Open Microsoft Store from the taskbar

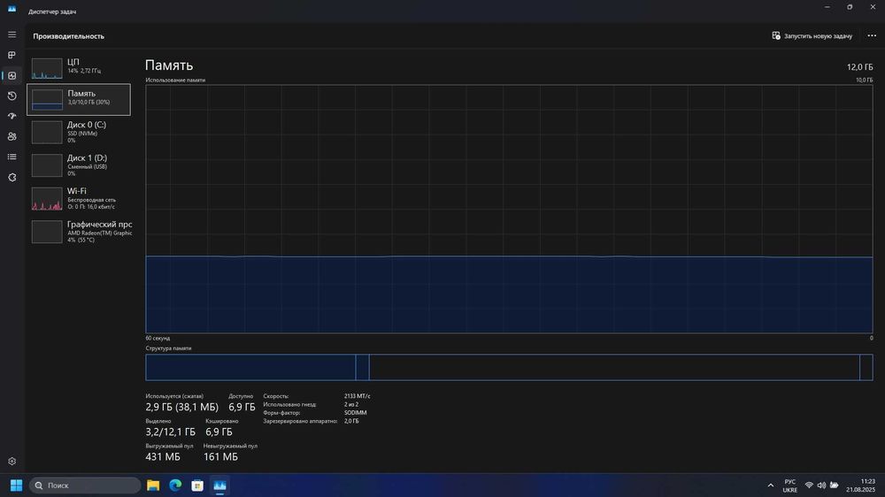(x=197, y=486)
